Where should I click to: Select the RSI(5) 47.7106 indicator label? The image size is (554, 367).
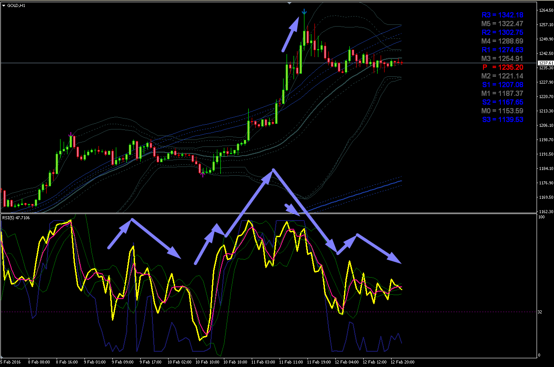click(x=15, y=217)
